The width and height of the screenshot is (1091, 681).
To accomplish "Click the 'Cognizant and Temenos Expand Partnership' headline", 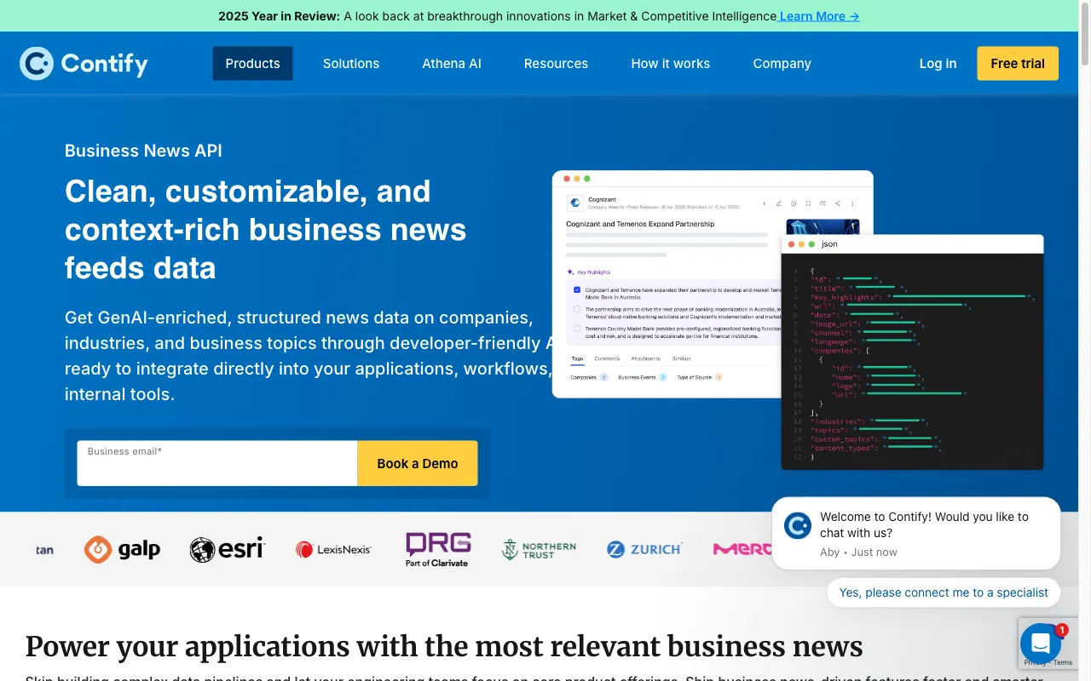I will tap(640, 224).
